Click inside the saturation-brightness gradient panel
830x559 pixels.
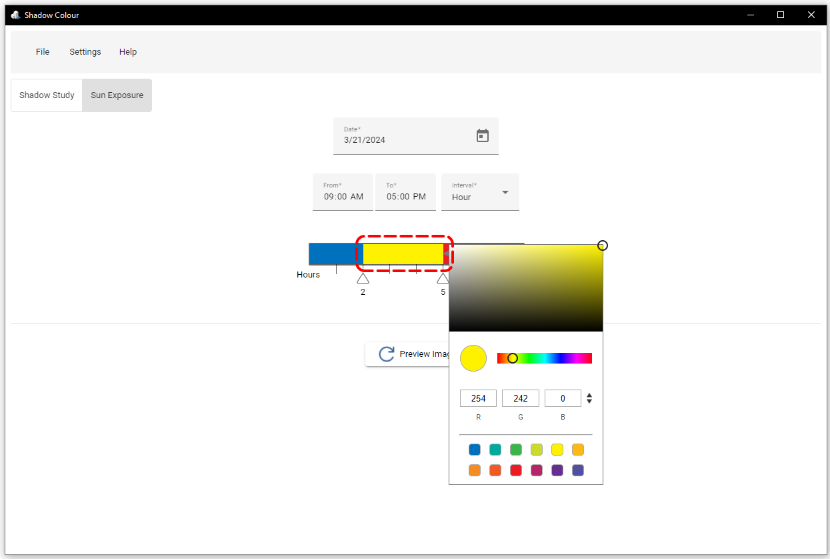(x=526, y=287)
